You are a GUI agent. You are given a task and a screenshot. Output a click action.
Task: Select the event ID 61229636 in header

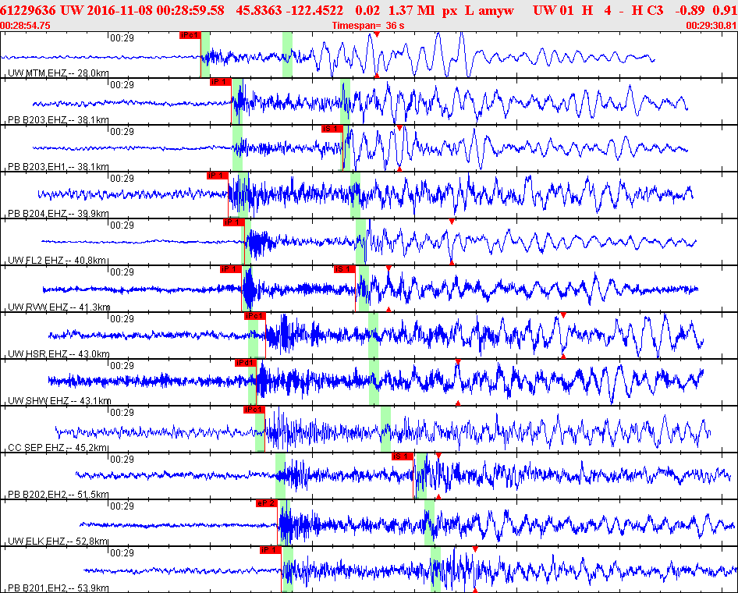pos(28,10)
